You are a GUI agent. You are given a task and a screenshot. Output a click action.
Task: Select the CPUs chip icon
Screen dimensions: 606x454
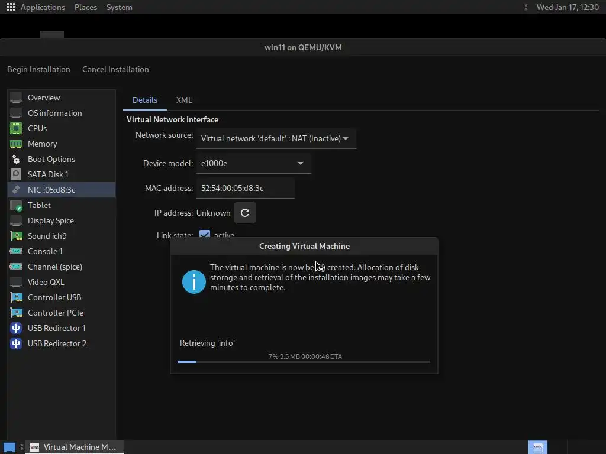pos(16,128)
